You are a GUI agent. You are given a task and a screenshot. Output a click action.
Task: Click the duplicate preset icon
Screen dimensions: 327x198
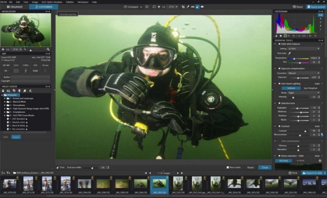tap(14, 91)
